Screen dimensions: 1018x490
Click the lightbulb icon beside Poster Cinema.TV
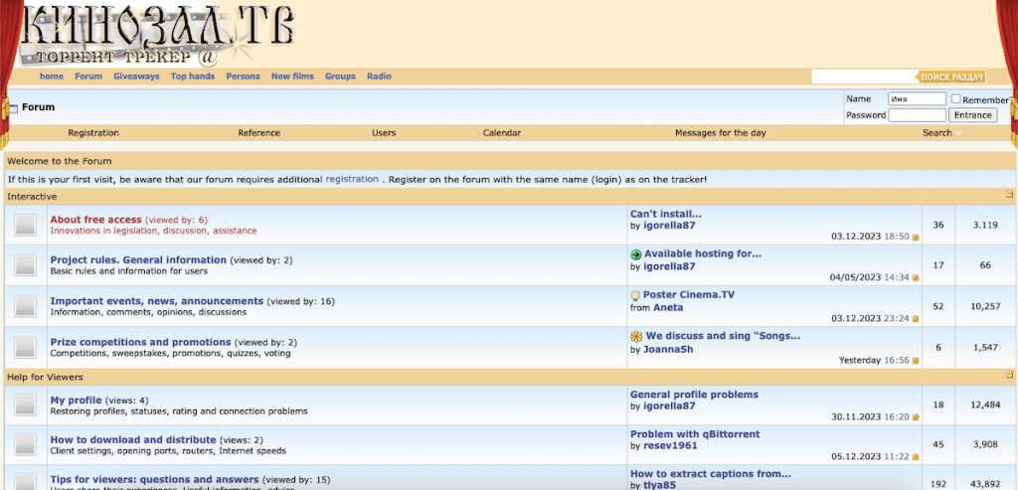point(635,295)
